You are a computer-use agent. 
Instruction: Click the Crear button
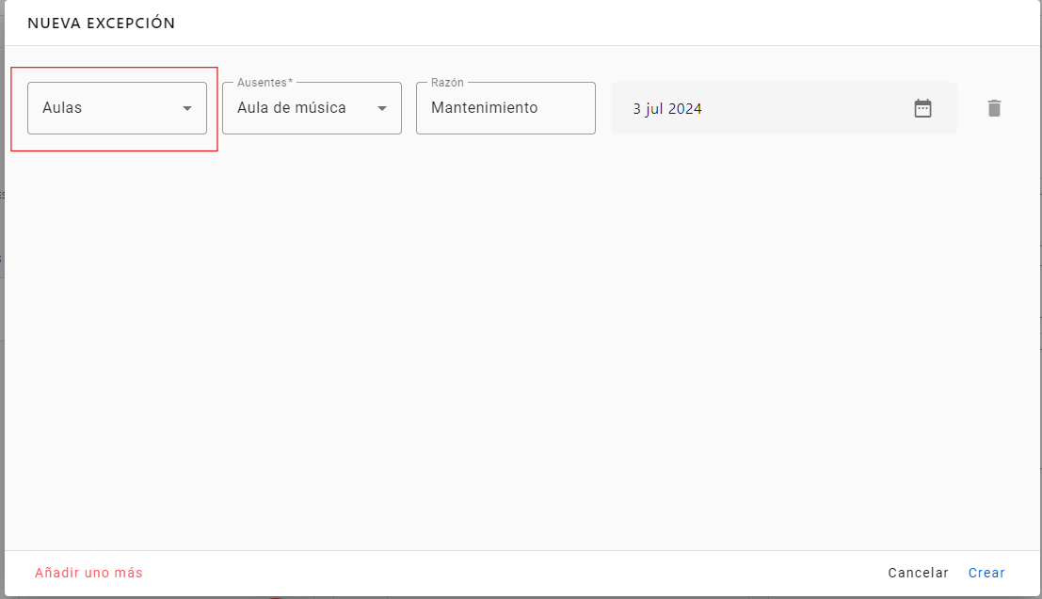986,573
